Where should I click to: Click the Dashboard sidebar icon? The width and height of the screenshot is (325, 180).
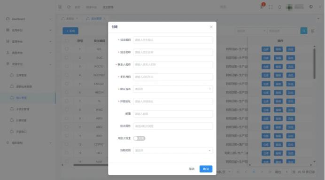pos(8,19)
